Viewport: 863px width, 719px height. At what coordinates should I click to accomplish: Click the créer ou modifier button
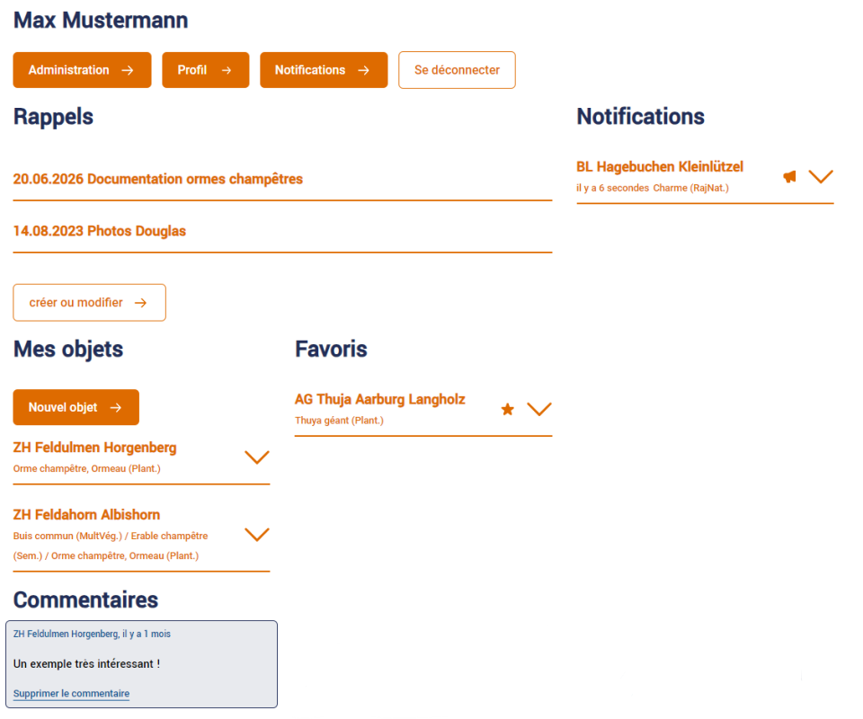coord(89,303)
